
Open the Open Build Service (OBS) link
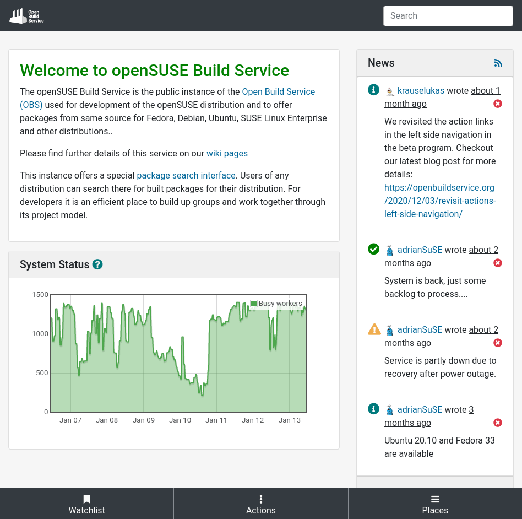tap(278, 92)
